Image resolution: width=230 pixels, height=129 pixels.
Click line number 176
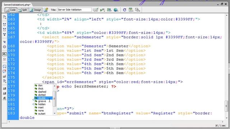11,82
